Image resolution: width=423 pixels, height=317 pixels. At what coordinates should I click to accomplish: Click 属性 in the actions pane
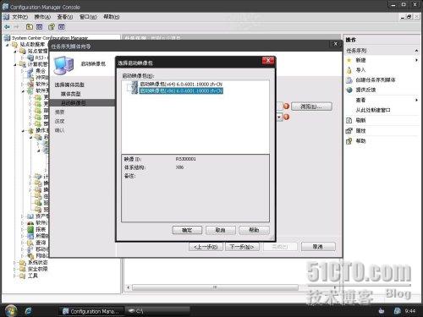(x=360, y=130)
